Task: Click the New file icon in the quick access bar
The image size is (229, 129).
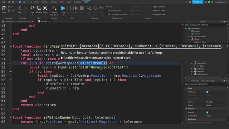Action: click(x=9, y=2)
